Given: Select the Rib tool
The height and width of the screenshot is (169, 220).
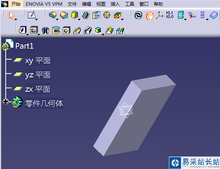Looking at the screenshot, I should click(x=77, y=31).
